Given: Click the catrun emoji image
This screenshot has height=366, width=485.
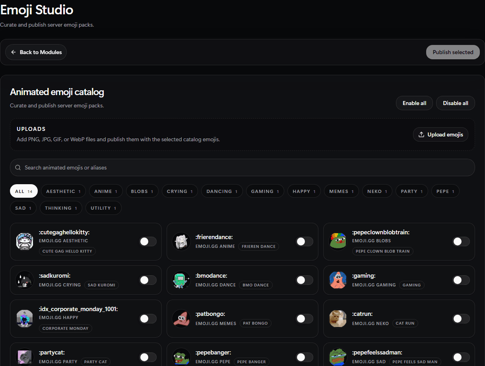Looking at the screenshot, I should [338, 319].
